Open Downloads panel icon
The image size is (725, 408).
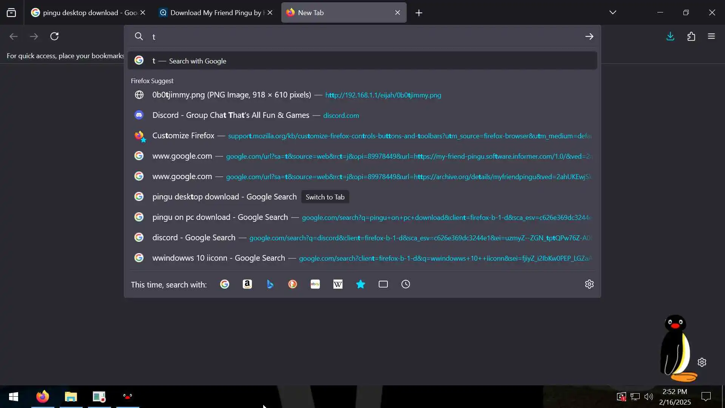[x=670, y=36]
